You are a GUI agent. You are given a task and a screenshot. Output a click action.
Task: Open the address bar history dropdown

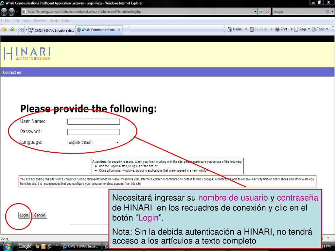(x=255, y=11)
